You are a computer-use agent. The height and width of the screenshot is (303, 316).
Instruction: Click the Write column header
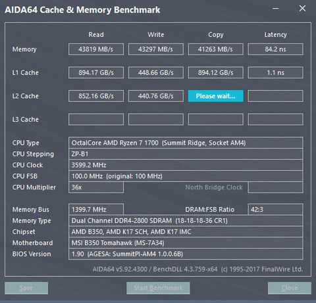tap(156, 35)
